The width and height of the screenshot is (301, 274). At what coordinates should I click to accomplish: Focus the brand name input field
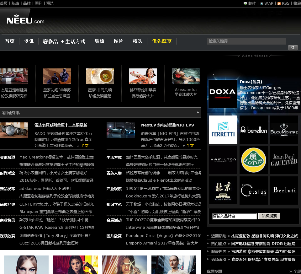coord(235,216)
